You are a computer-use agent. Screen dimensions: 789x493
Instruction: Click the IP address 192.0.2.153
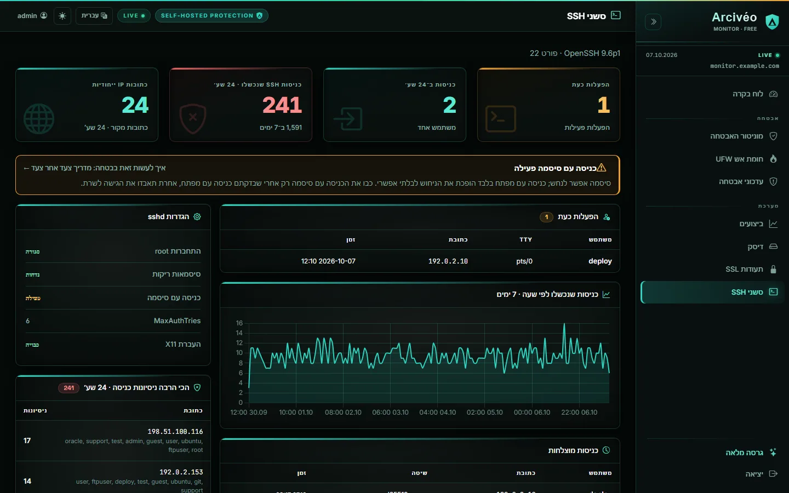pyautogui.click(x=181, y=472)
